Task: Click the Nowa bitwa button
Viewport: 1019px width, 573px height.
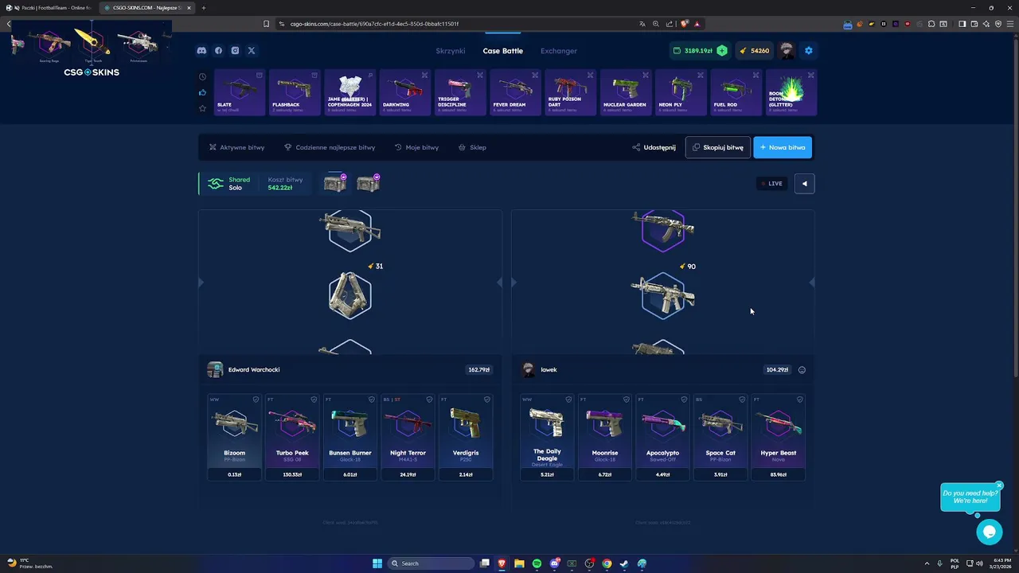Action: (783, 147)
